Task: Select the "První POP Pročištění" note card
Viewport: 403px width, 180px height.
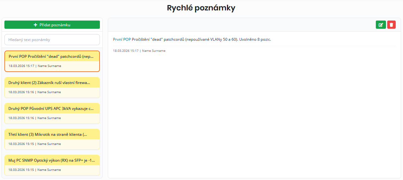Action: (x=52, y=57)
